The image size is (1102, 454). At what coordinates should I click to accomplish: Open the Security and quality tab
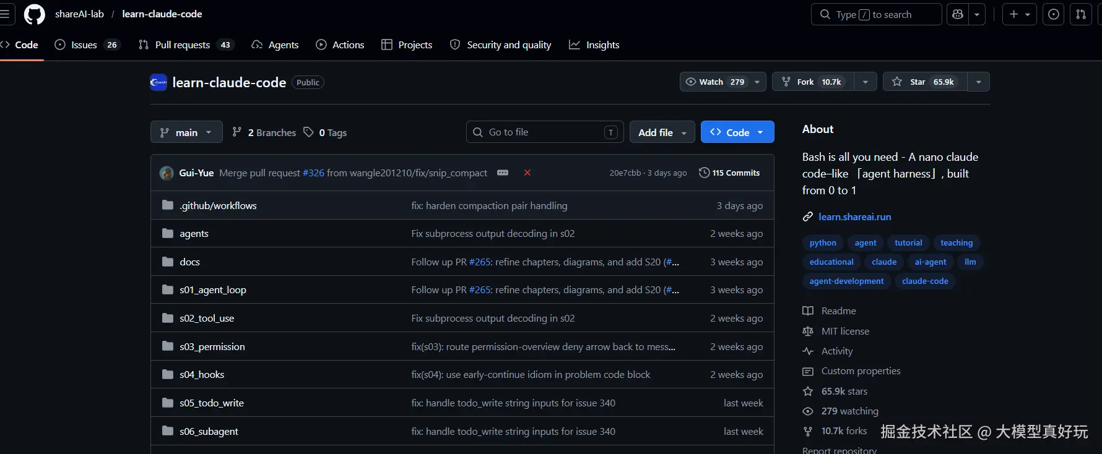click(x=500, y=45)
